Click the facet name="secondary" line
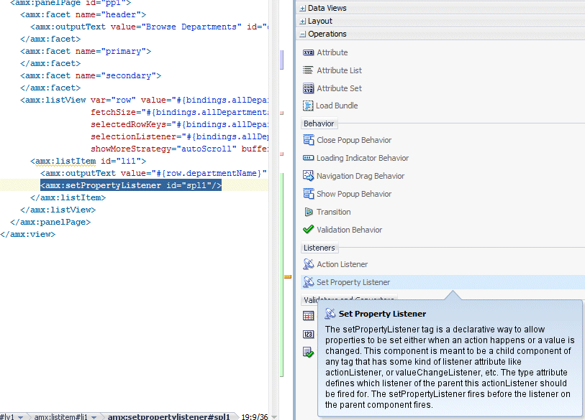 91,75
